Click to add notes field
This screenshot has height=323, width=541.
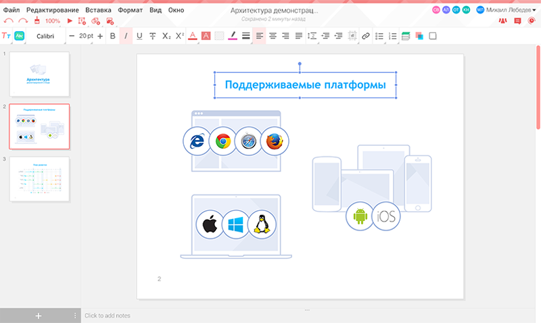tap(108, 316)
